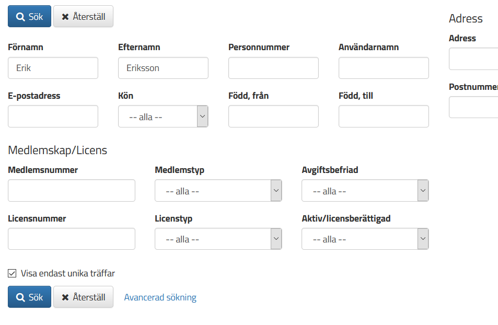Image resolution: width=498 pixels, height=325 pixels.
Task: Click the bottom Återställ reset button
Action: coord(83,297)
